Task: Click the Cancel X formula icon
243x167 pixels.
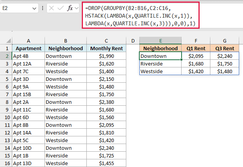Action: pos(51,8)
